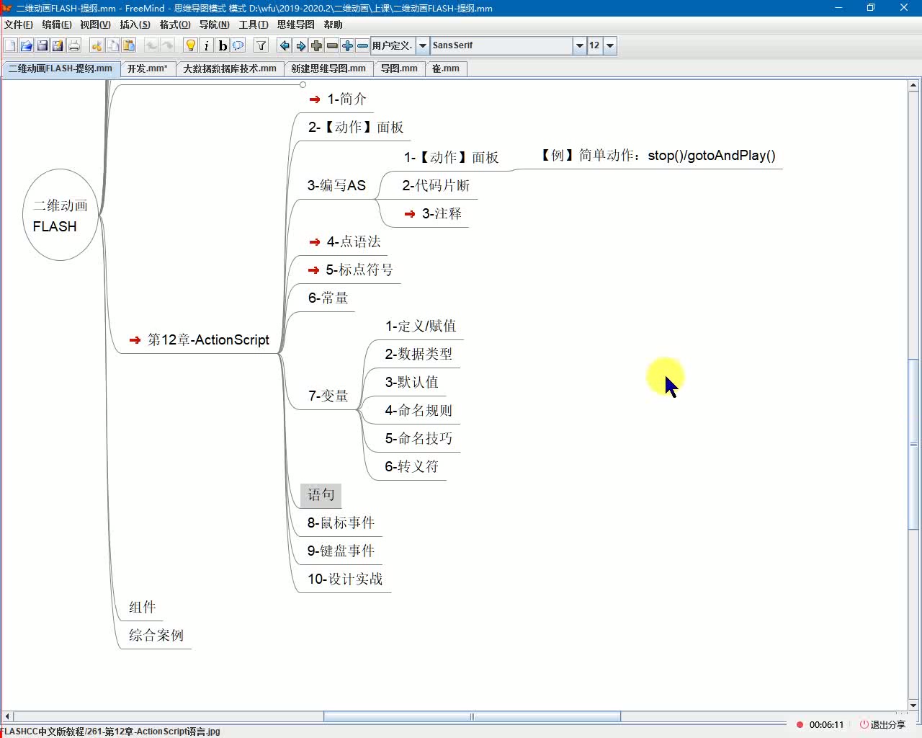
Task: Select the root node 二维动画 FLASH
Action: 61,215
